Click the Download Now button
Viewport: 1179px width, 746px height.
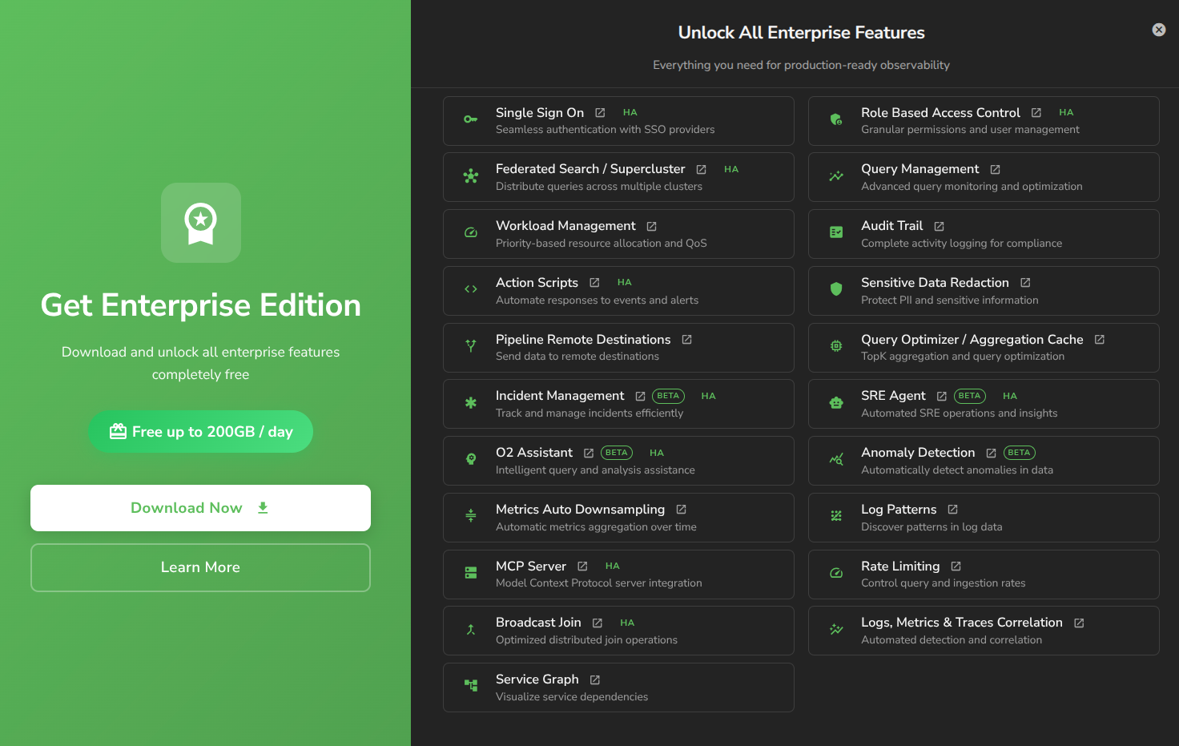(200, 508)
